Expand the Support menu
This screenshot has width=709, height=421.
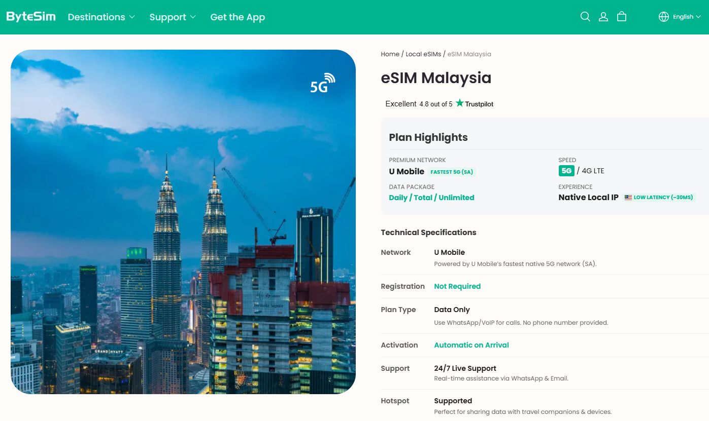click(x=173, y=17)
